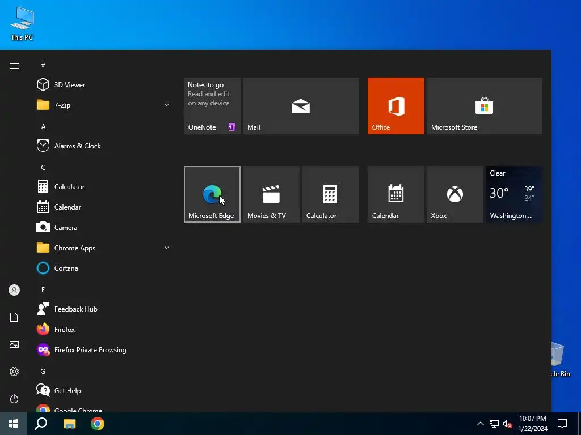Launch Feedback Hub
This screenshot has width=581, height=435.
pos(102,309)
